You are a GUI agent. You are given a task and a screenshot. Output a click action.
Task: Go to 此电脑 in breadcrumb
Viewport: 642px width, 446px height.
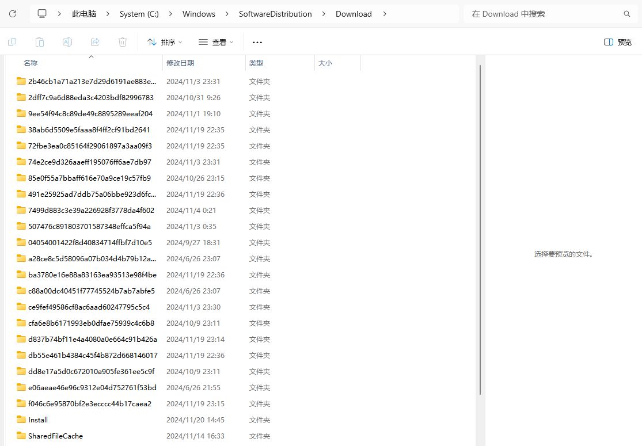pos(84,14)
